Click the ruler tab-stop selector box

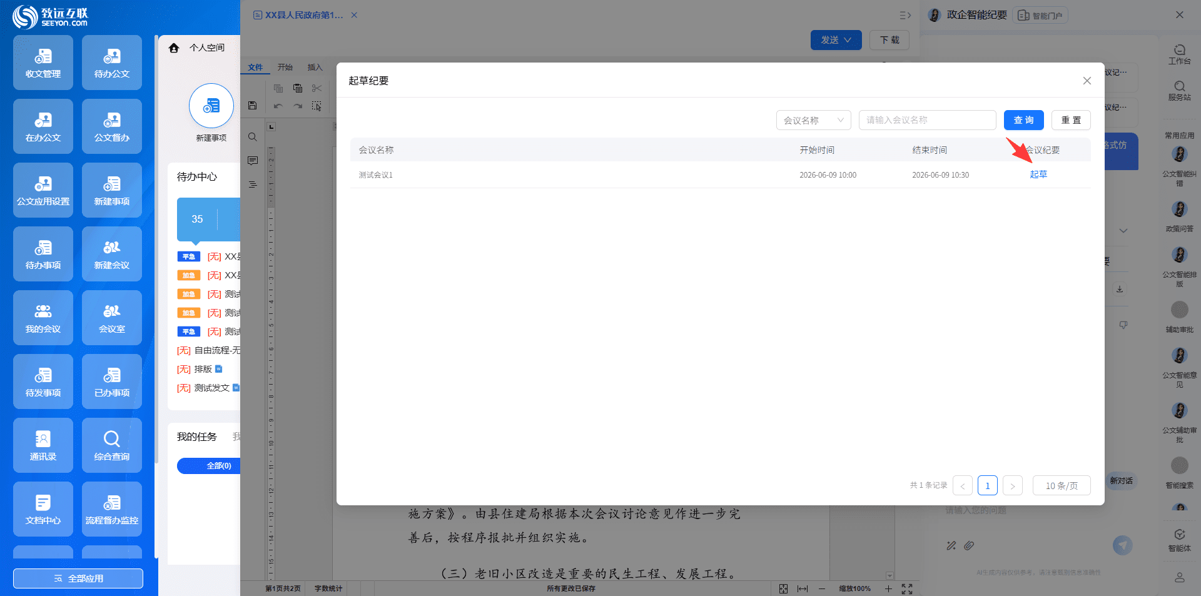point(271,127)
